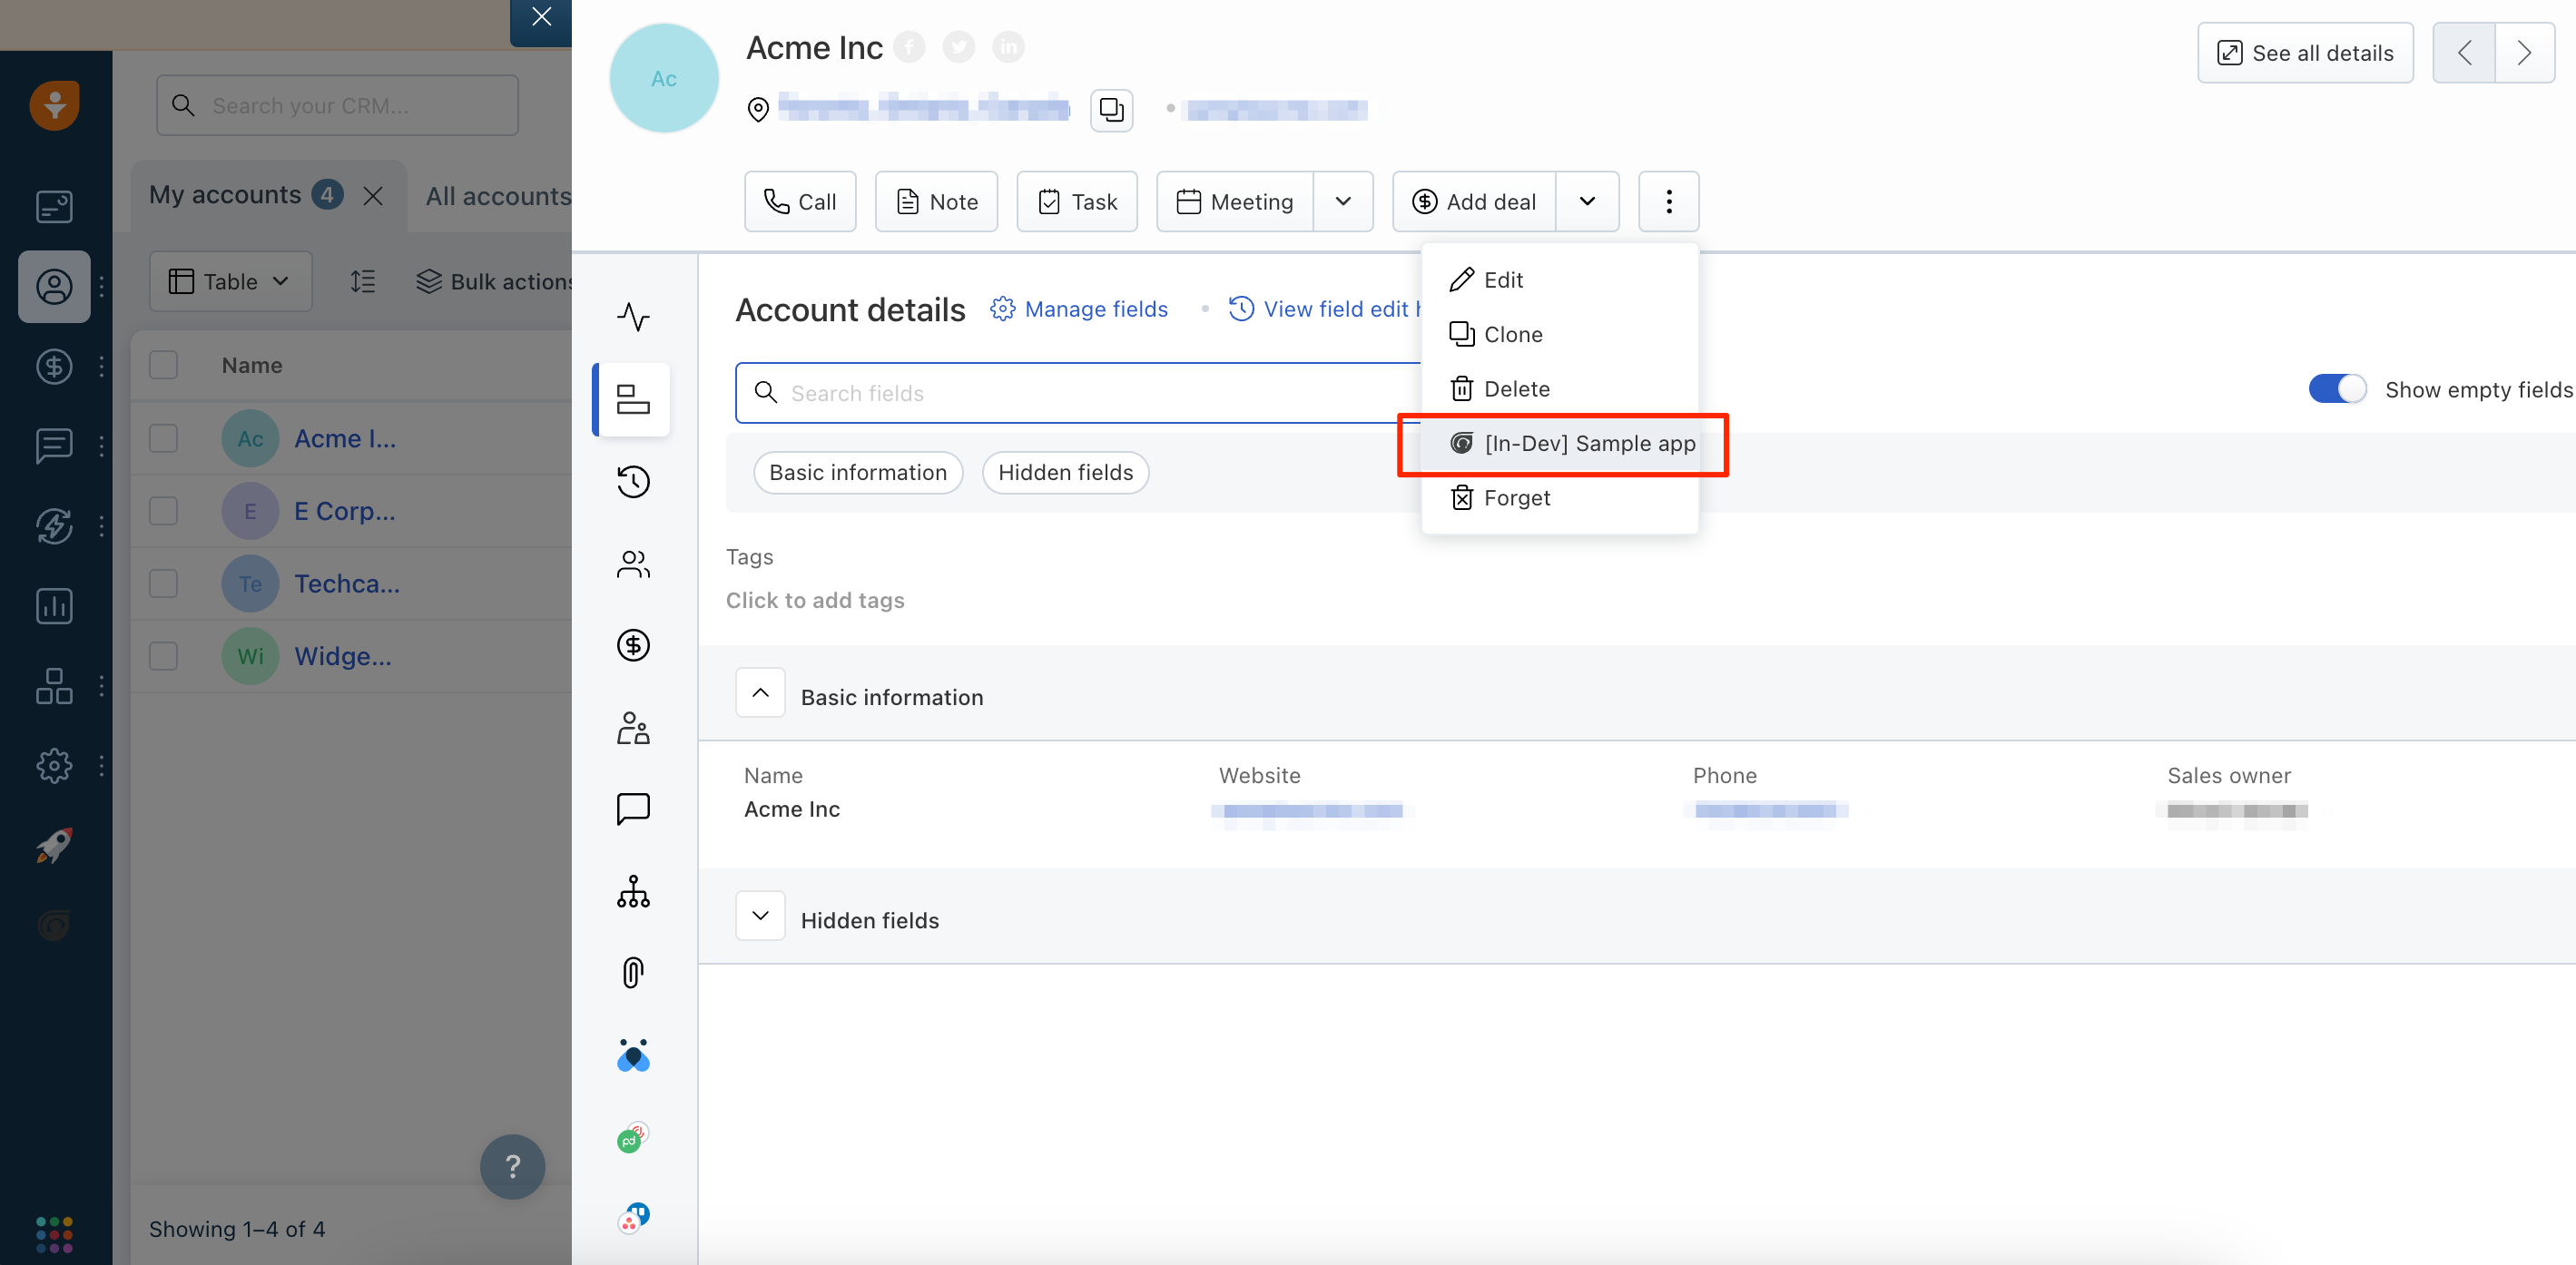Select the attachments paperclip icon
The height and width of the screenshot is (1265, 2576).
[634, 973]
